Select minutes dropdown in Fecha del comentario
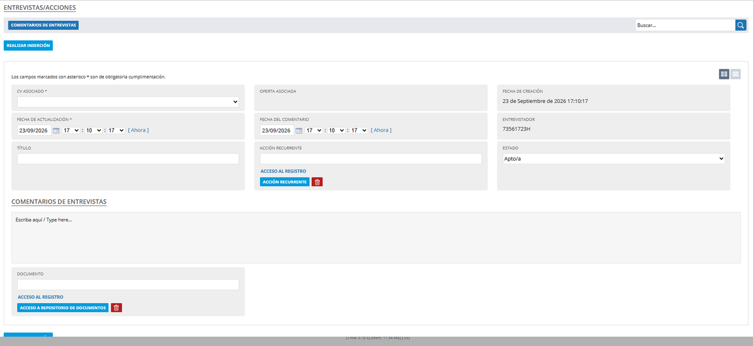753x346 pixels. (x=336, y=130)
